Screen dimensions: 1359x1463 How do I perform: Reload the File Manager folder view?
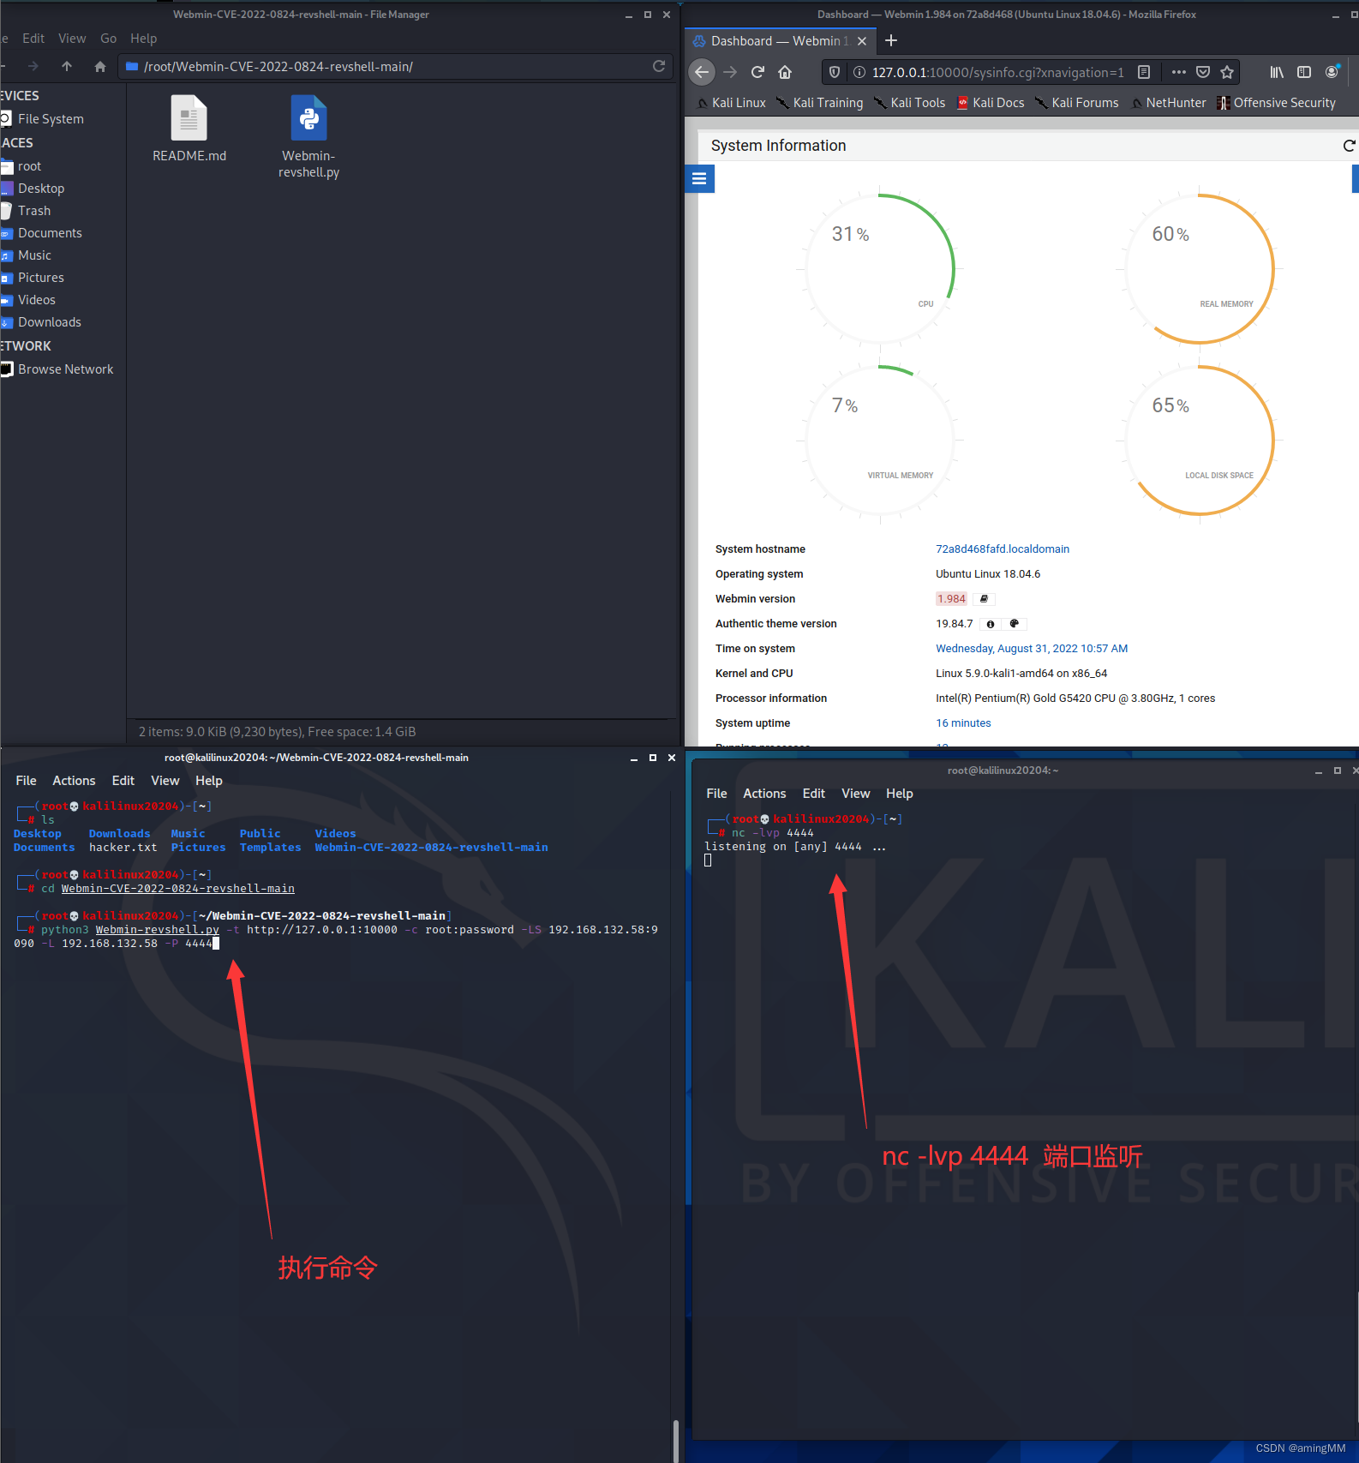click(659, 66)
